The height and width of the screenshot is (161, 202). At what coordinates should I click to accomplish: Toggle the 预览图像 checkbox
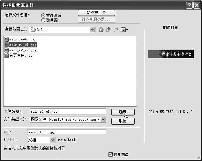pyautogui.click(x=110, y=154)
